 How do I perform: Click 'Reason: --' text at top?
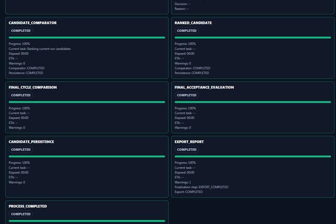(182, 9)
